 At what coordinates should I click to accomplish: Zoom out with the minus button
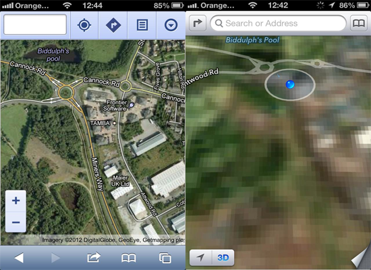tap(16, 222)
